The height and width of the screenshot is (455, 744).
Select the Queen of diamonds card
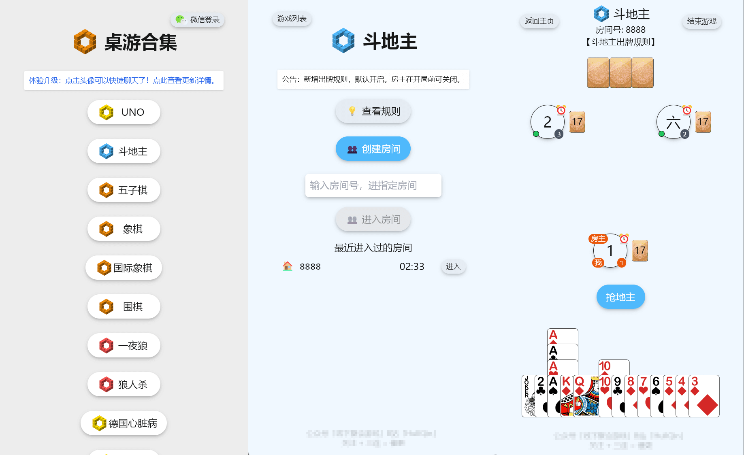586,396
